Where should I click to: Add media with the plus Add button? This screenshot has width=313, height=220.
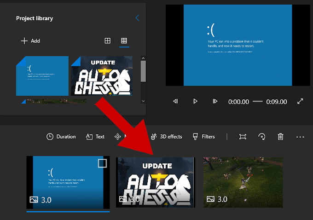(30, 41)
